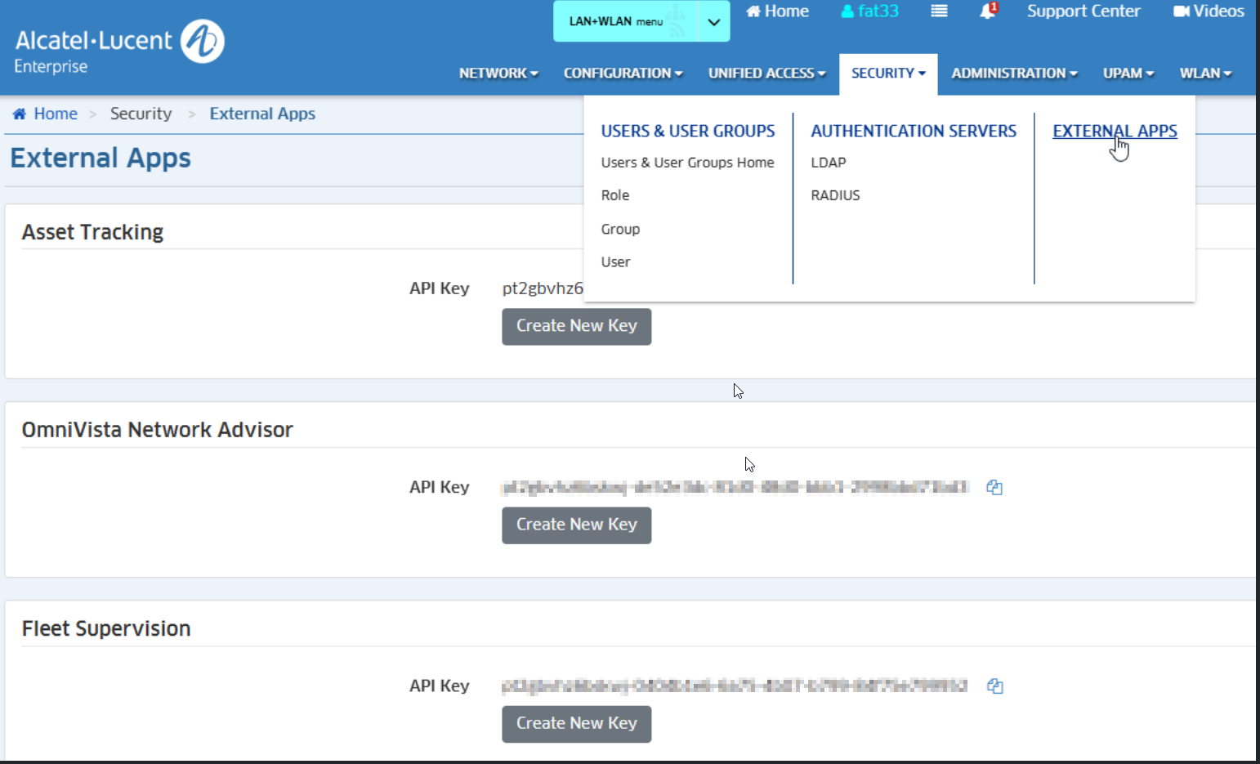Open the notification bell alerts
The width and height of the screenshot is (1260, 764).
pos(988,11)
